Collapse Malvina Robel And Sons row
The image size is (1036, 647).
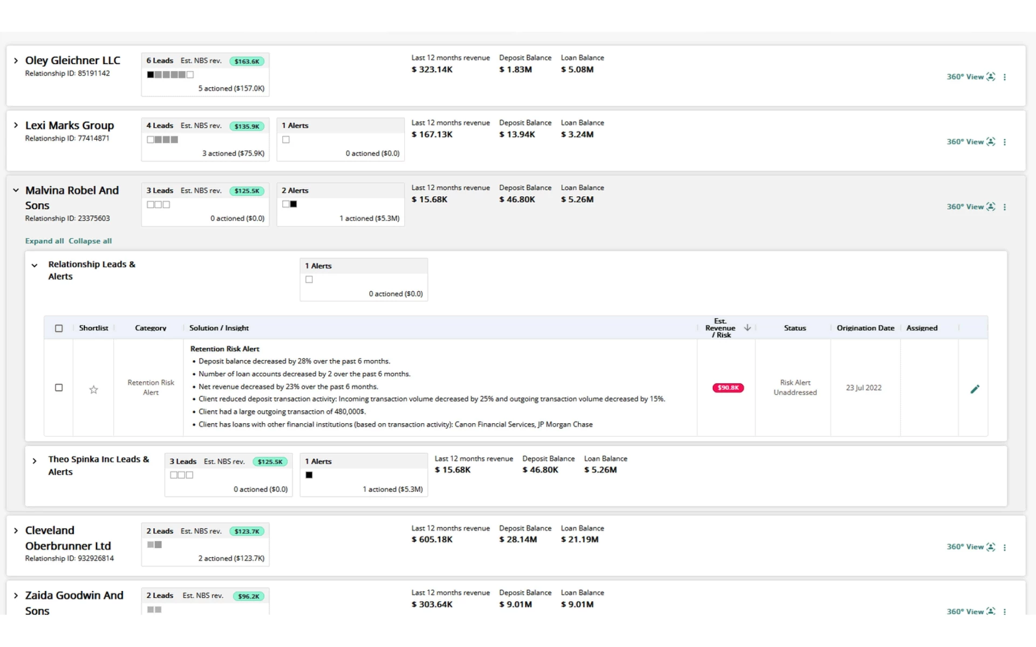16,190
